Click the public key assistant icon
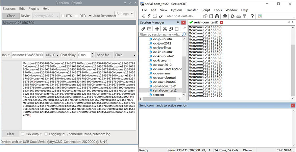Image resolution: width=296 pixels, height=152 pixels. click(x=244, y=16)
